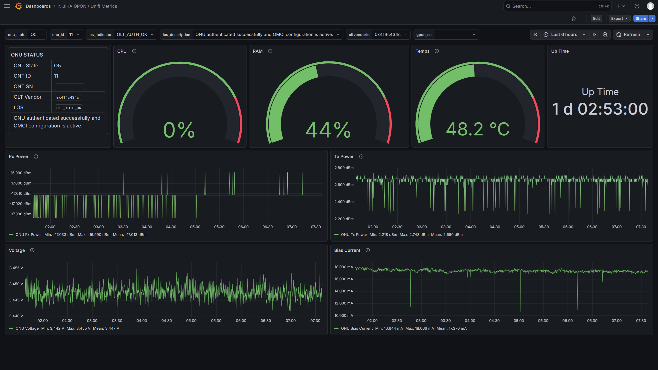
Task: Open the Export menu
Action: click(x=619, y=18)
